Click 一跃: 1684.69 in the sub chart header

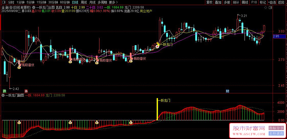pos(35,95)
